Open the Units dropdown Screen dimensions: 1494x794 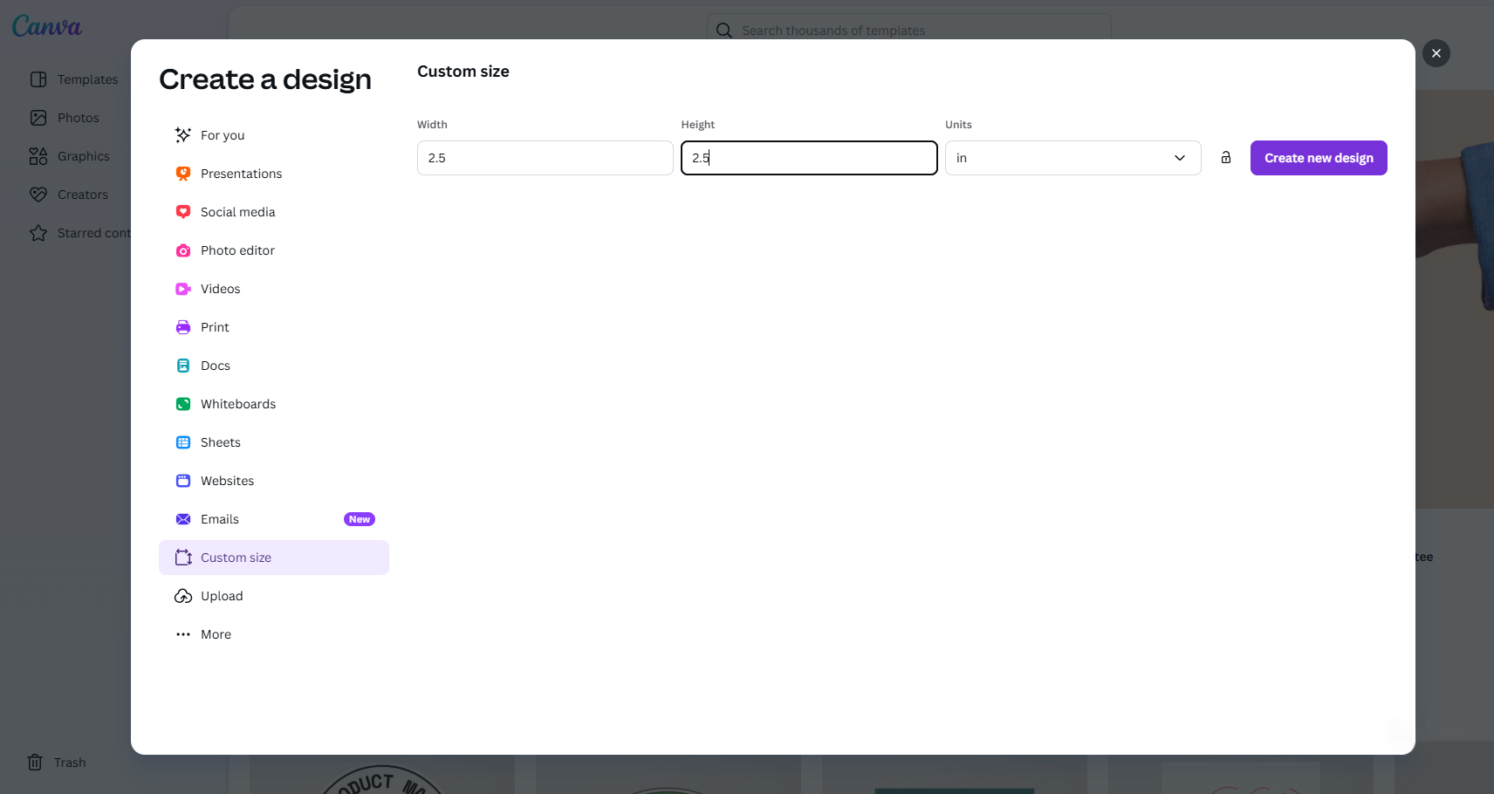coord(1072,158)
